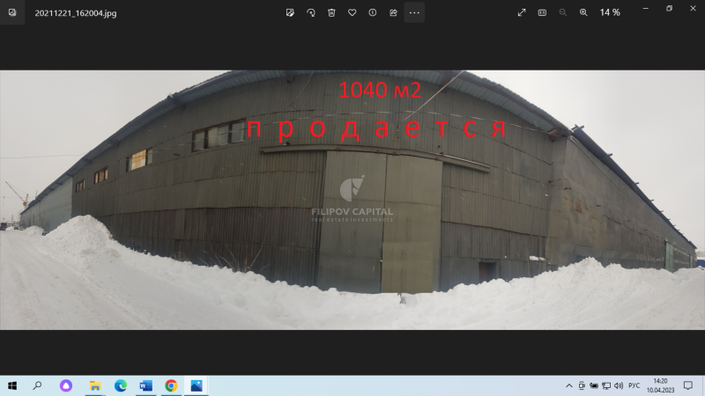This screenshot has width=705, height=396.
Task: Open network settings tray icon
Action: [x=606, y=385]
